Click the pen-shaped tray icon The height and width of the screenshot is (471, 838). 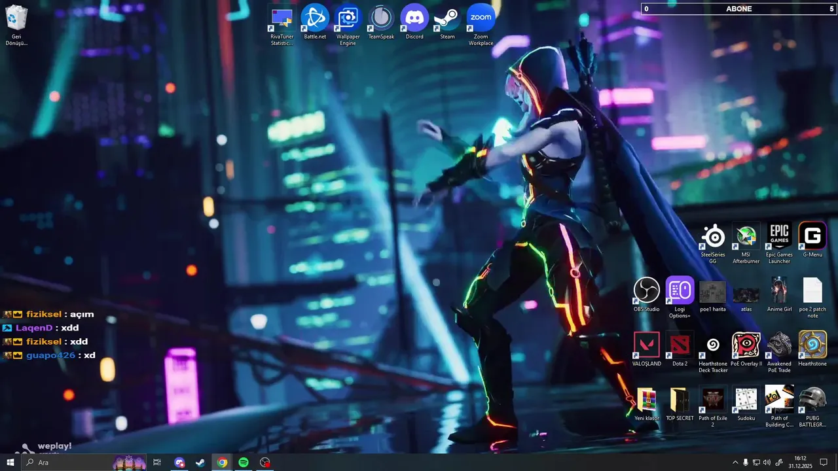pos(778,462)
